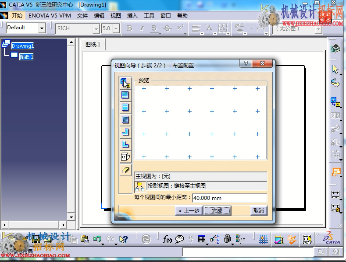Click tree panel scroll up arrow
This screenshot has height=262, width=346.
point(71,42)
